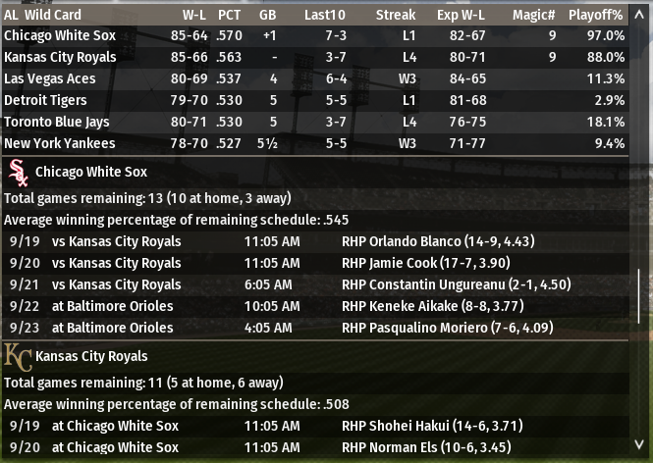Click the Chicago White Sox logo icon
Viewport: 653px width, 463px height.
coord(17,174)
